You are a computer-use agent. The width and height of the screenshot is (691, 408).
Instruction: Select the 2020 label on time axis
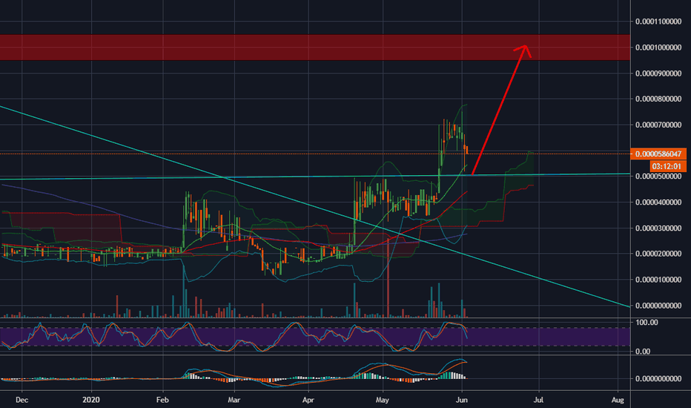coord(91,400)
